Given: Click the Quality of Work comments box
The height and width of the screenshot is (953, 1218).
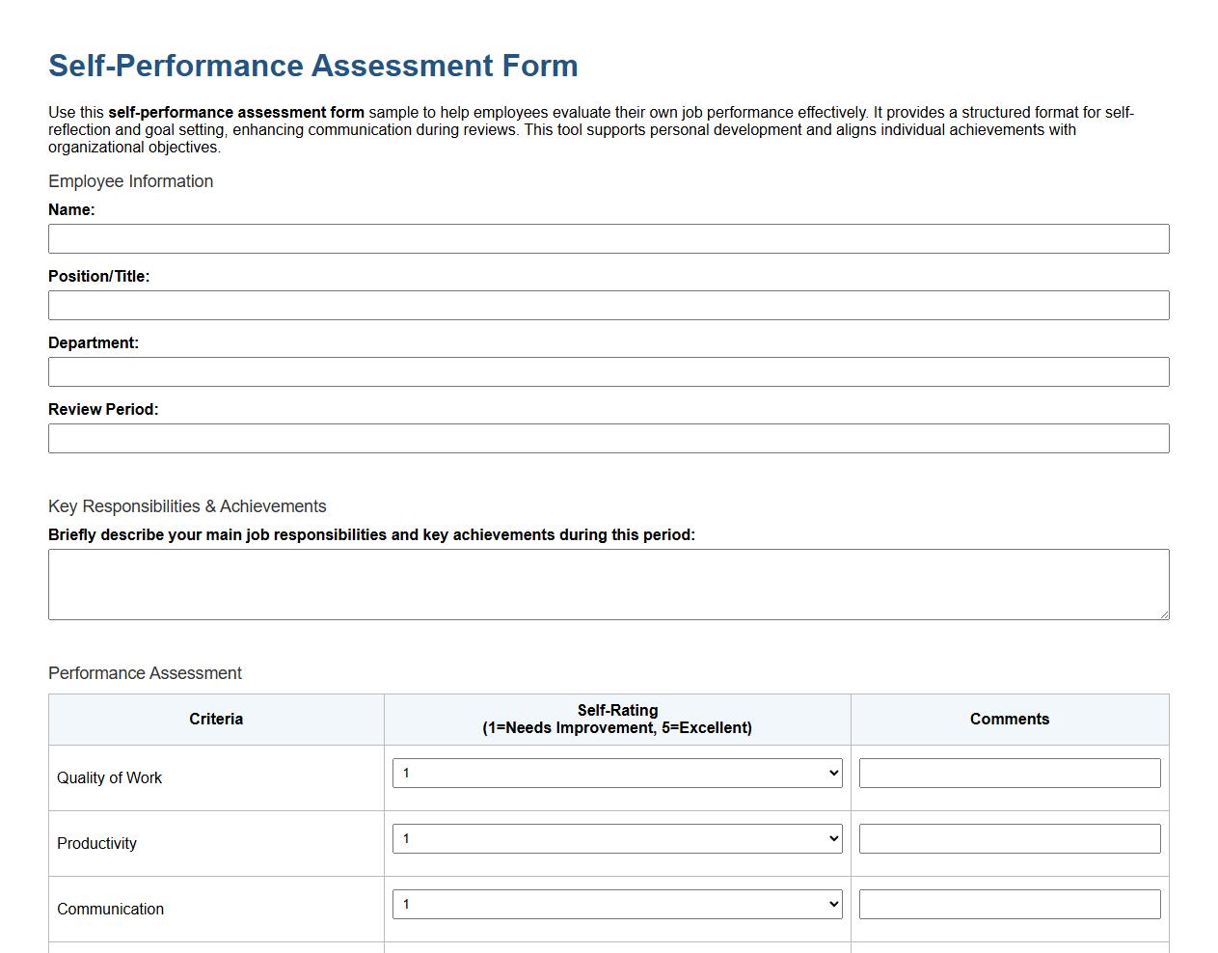Looking at the screenshot, I should coord(1009,773).
